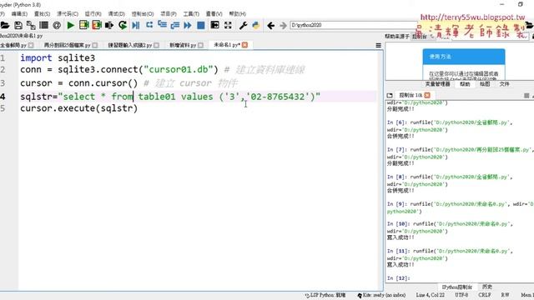Switch to the 幫助 pane tab
Screen dimensions: 534x300
coord(465,84)
